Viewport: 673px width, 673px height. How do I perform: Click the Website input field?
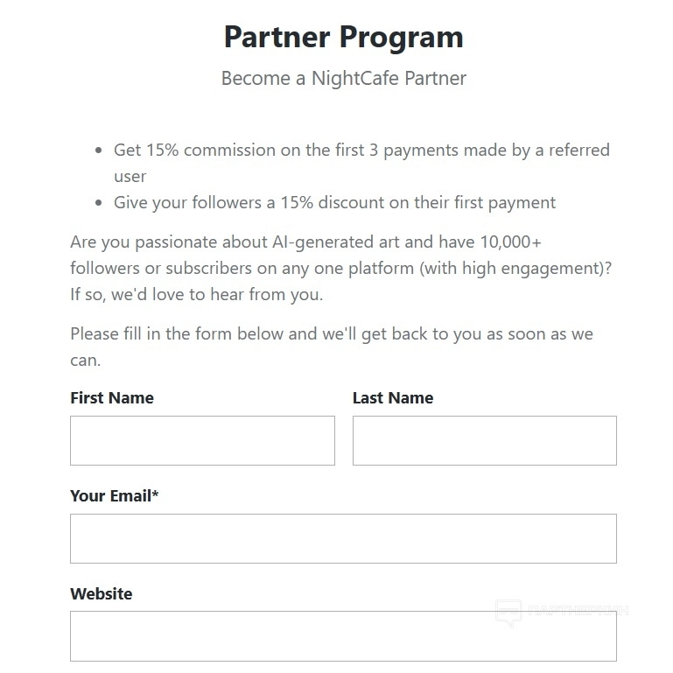coord(343,635)
